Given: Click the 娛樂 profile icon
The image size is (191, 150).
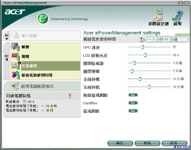Looking at the screenshot, I should [15, 47].
